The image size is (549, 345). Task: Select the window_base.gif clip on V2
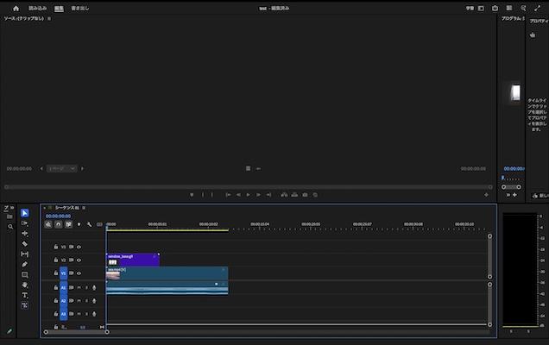click(132, 259)
